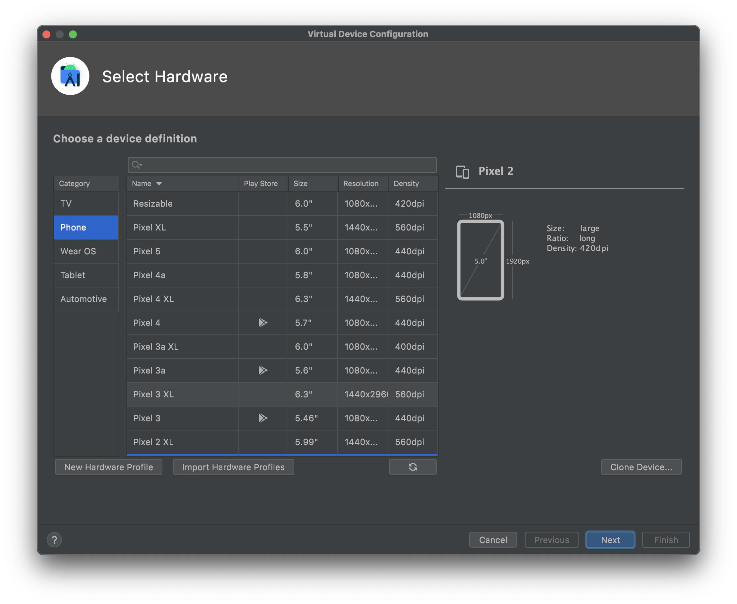Screen dimensions: 737x604
Task: Click the Play Store icon for Pixel 3a
Action: (263, 370)
